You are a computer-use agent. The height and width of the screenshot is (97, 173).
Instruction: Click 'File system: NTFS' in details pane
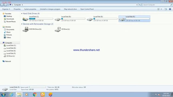(x=52, y=89)
